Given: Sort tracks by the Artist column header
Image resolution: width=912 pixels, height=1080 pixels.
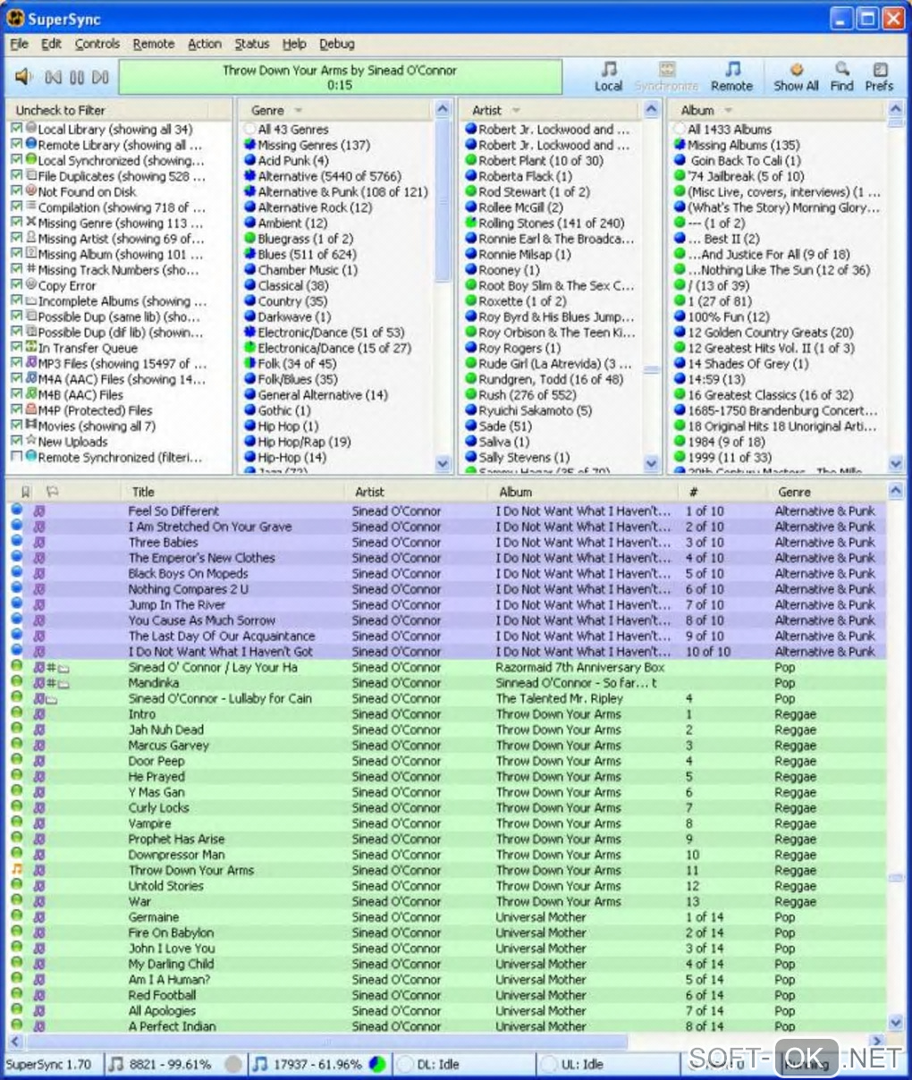Looking at the screenshot, I should click(369, 492).
